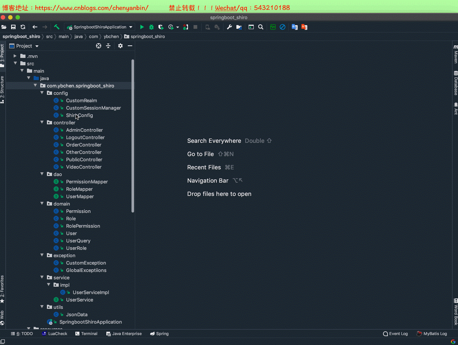Screen dimensions: 458x345
Task: Open the Event Log button
Action: (396, 334)
